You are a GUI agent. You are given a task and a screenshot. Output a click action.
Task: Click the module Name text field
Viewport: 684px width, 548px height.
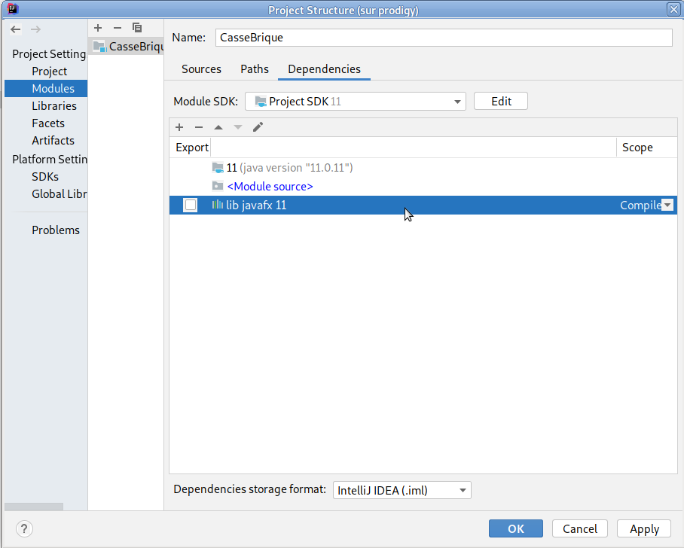[x=443, y=38]
